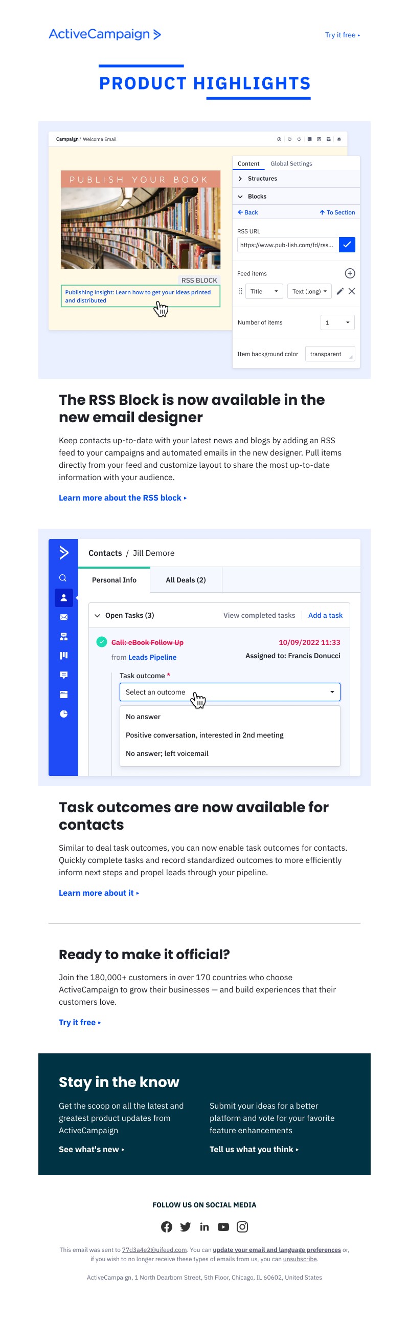Screen dimensions: 409x1319
Task: Click the add feed item plus icon
Action: tap(350, 273)
